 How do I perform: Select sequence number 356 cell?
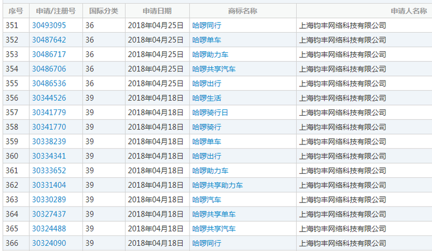[16, 98]
